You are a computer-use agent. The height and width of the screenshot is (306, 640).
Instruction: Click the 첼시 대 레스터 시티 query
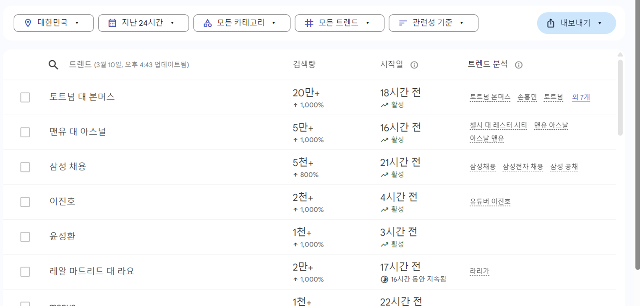click(498, 125)
